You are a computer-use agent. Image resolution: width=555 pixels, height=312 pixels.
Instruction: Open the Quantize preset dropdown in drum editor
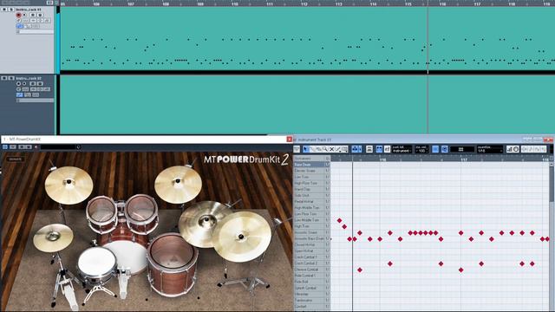(489, 149)
